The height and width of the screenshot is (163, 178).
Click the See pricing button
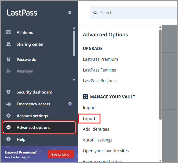[60, 154]
